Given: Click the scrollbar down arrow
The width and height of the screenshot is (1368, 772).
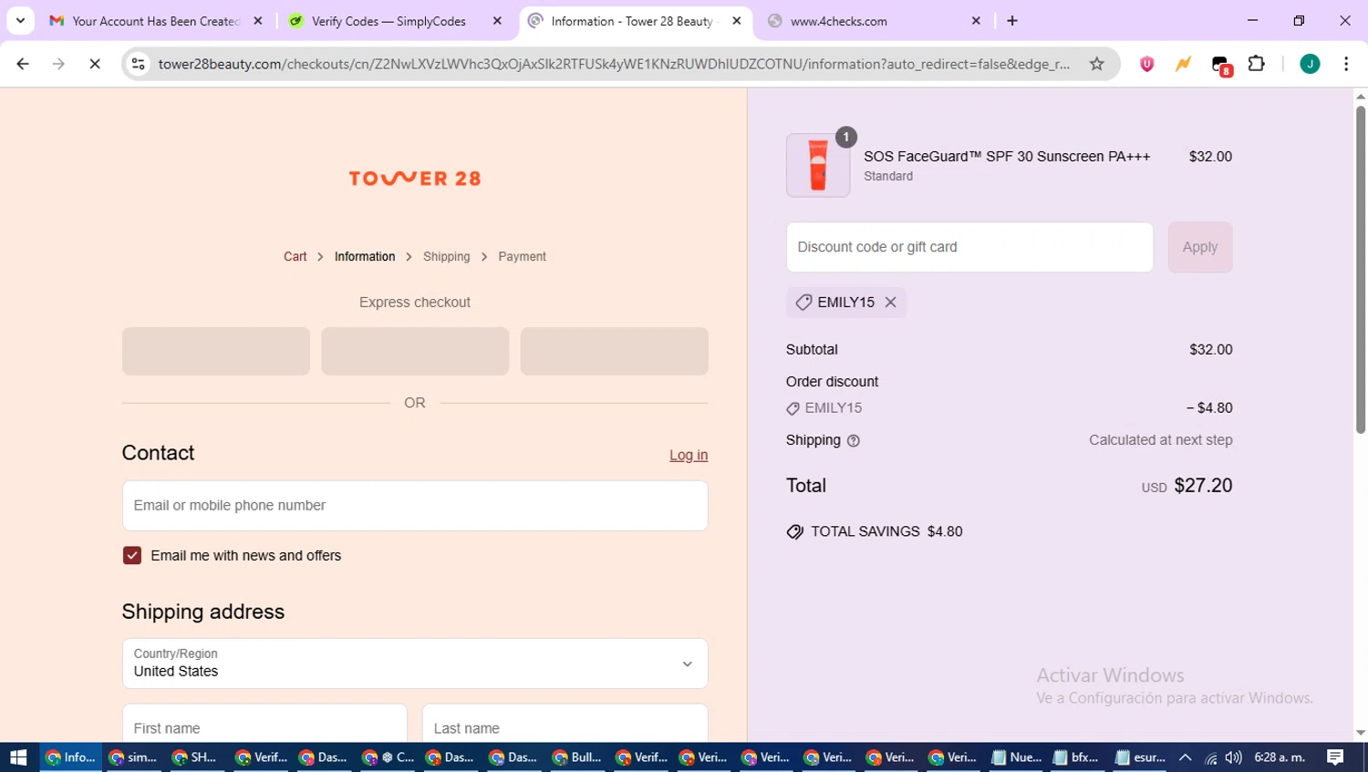Looking at the screenshot, I should click(1361, 733).
